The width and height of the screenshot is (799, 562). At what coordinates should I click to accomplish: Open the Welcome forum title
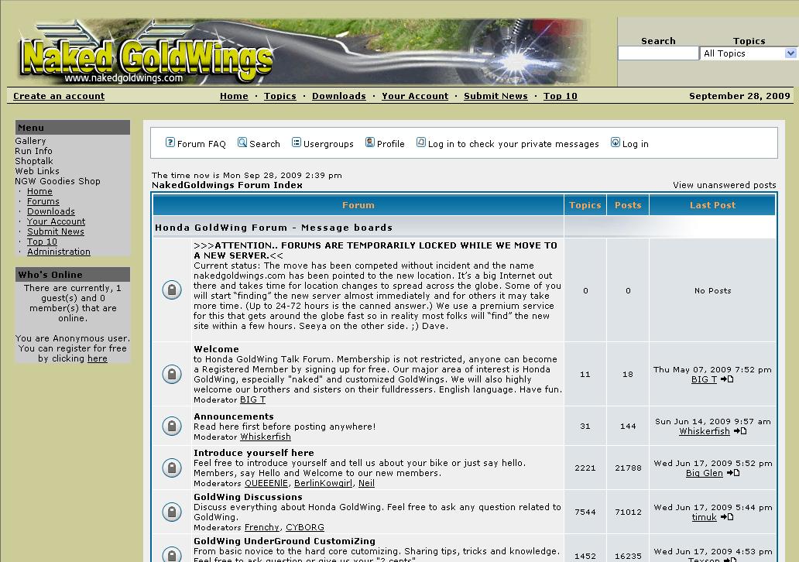click(216, 349)
